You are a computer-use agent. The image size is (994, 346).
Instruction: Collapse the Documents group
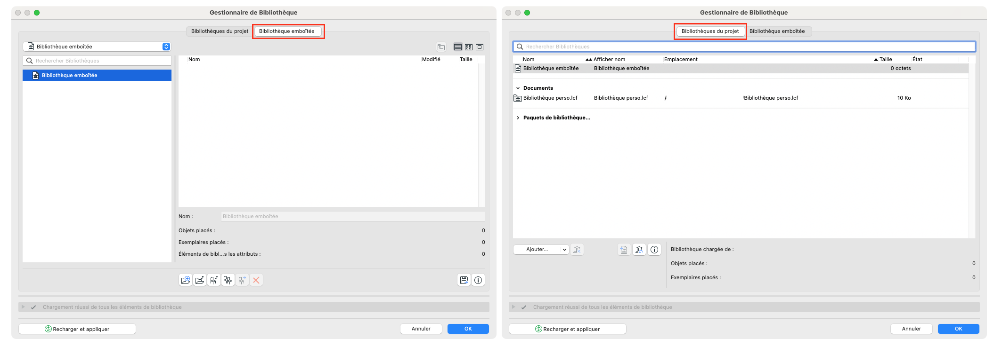518,88
